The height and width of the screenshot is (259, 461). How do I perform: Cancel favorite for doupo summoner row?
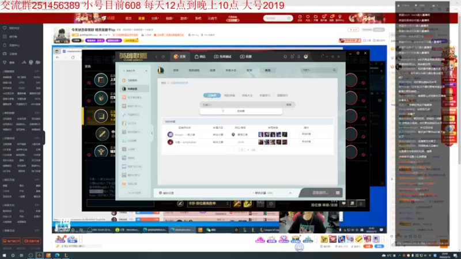pos(306,134)
